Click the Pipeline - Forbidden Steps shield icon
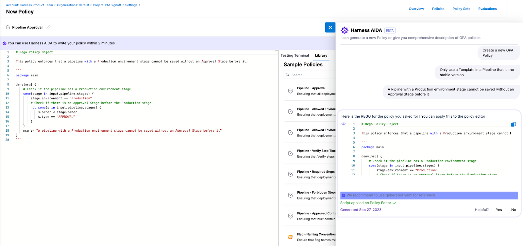Viewport: 523px width, 246px height. click(x=290, y=195)
